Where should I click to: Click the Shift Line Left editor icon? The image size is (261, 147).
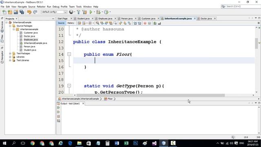point(135,23)
